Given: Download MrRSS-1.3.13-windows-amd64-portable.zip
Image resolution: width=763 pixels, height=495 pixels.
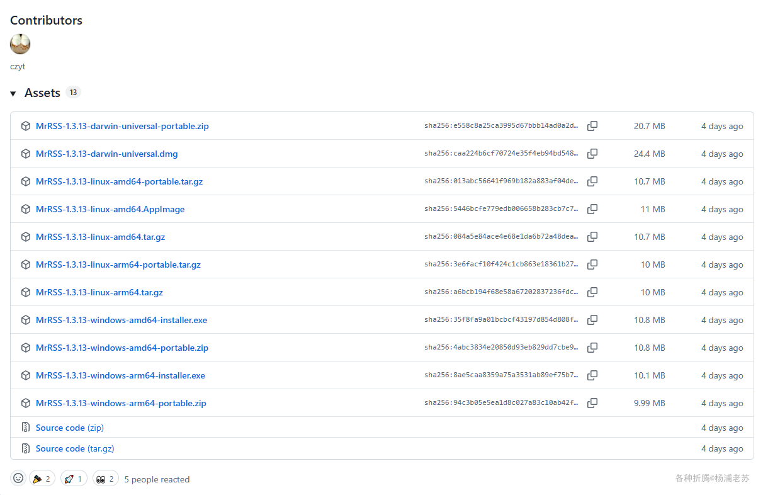Looking at the screenshot, I should pyautogui.click(x=122, y=348).
